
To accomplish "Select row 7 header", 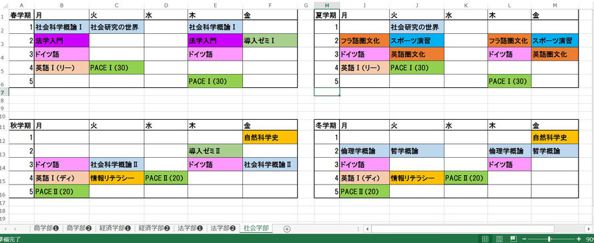I will 4,93.
